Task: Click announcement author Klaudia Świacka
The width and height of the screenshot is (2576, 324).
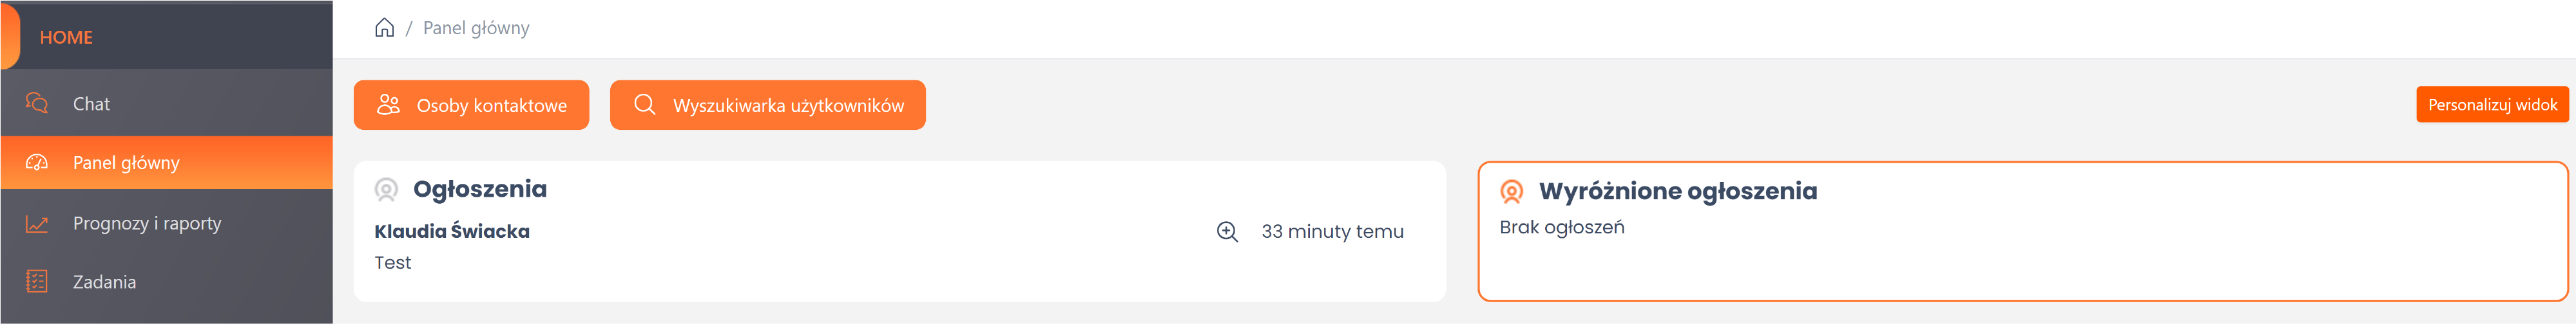Action: (452, 231)
